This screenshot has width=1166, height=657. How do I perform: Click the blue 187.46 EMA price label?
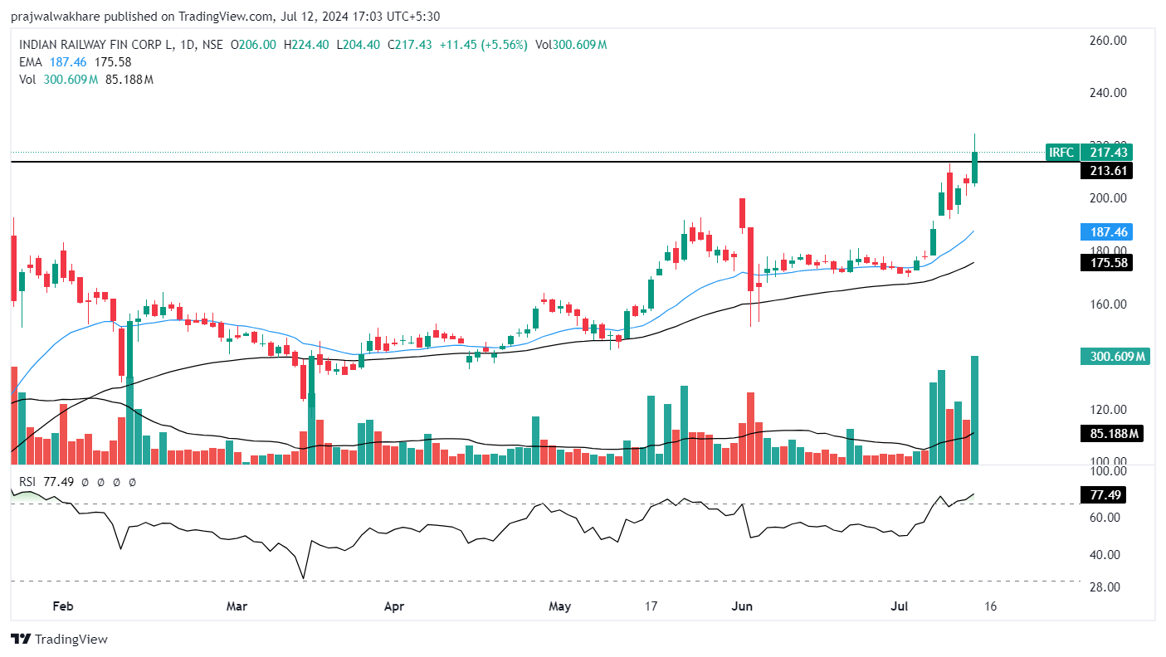1106,232
